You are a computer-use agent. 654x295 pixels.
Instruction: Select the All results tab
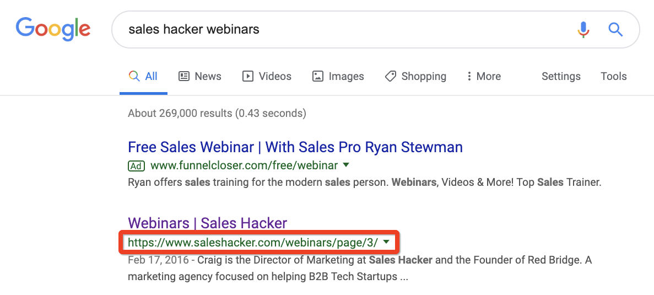point(143,77)
